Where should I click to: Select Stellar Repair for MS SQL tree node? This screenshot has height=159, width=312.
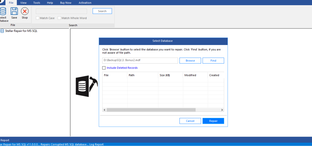click(x=21, y=31)
